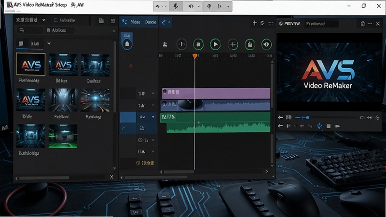Select the PREVIEW tab in the preview panel

(x=289, y=24)
